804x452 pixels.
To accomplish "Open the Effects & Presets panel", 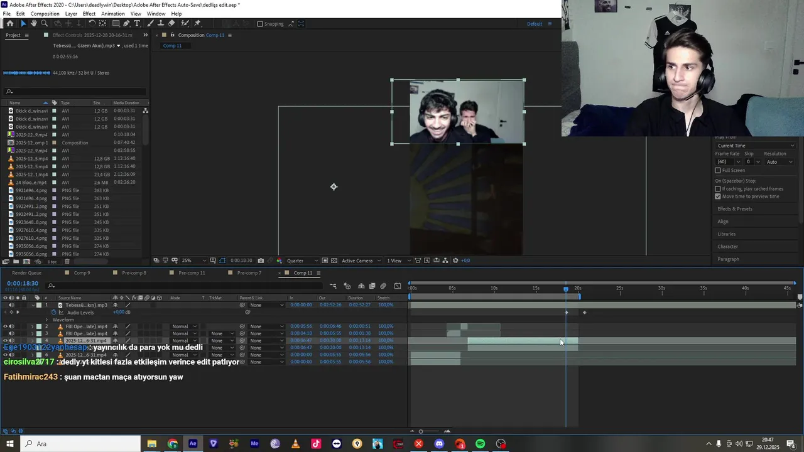I will point(735,208).
